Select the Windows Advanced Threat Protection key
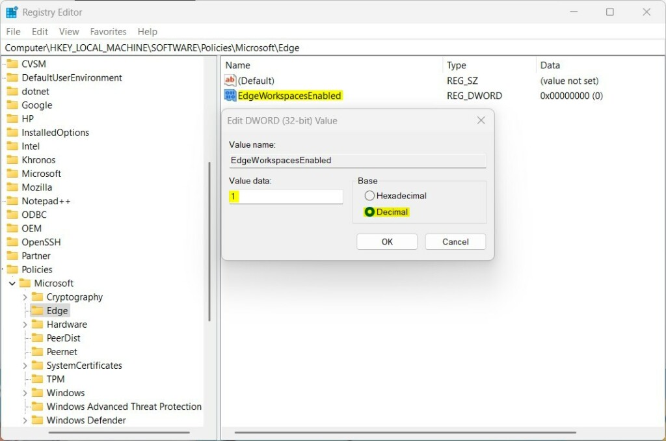 click(124, 407)
